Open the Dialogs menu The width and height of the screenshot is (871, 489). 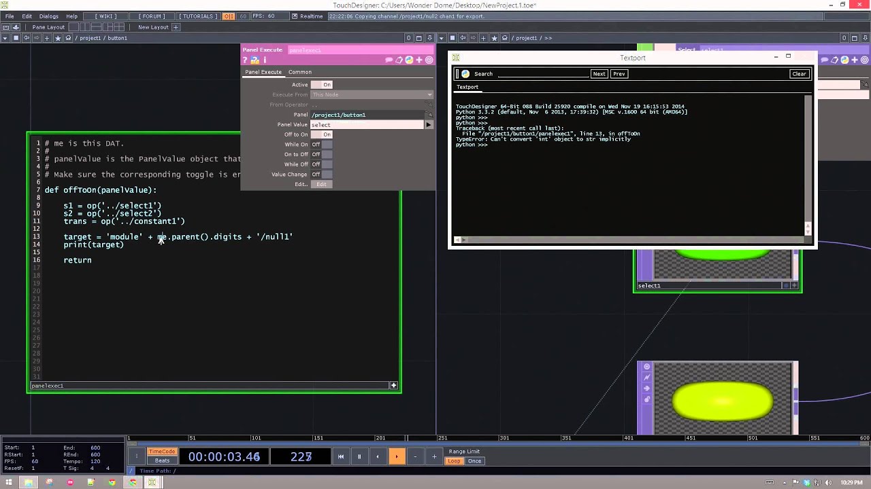48,16
